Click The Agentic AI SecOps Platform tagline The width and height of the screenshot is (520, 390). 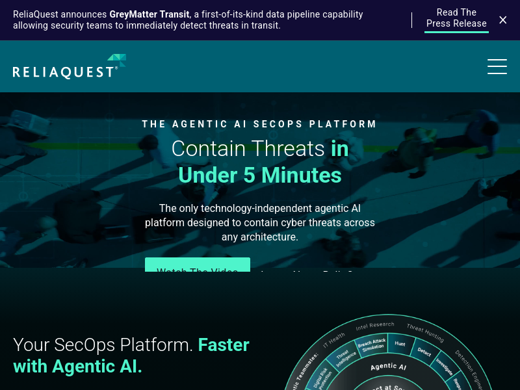[260, 124]
